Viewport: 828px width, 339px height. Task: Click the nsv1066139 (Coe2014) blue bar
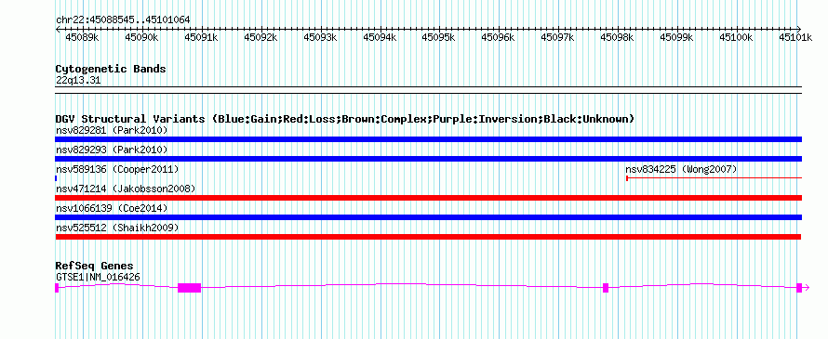click(428, 217)
